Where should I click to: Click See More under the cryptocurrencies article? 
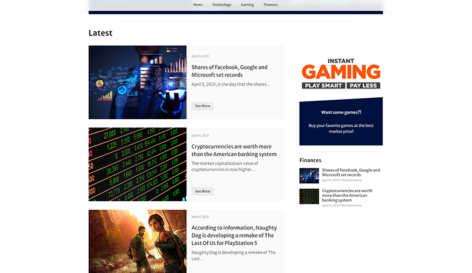coord(202,191)
